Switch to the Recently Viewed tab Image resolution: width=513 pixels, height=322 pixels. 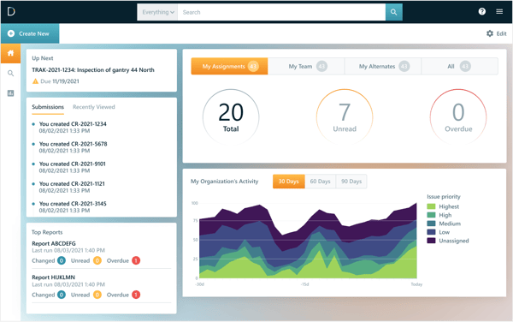(94, 107)
